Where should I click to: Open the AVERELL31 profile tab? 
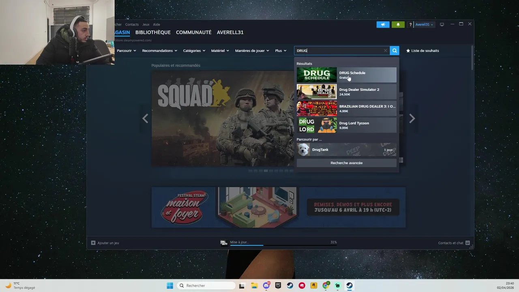[230, 32]
